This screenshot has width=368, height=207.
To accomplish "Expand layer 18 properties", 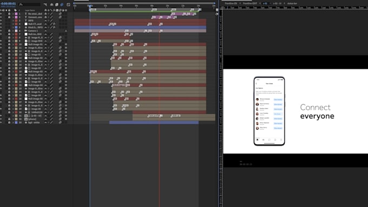I will [13, 71].
